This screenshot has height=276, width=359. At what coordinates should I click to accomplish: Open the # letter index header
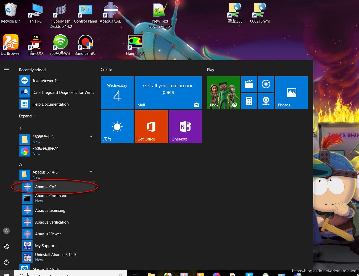20,129
